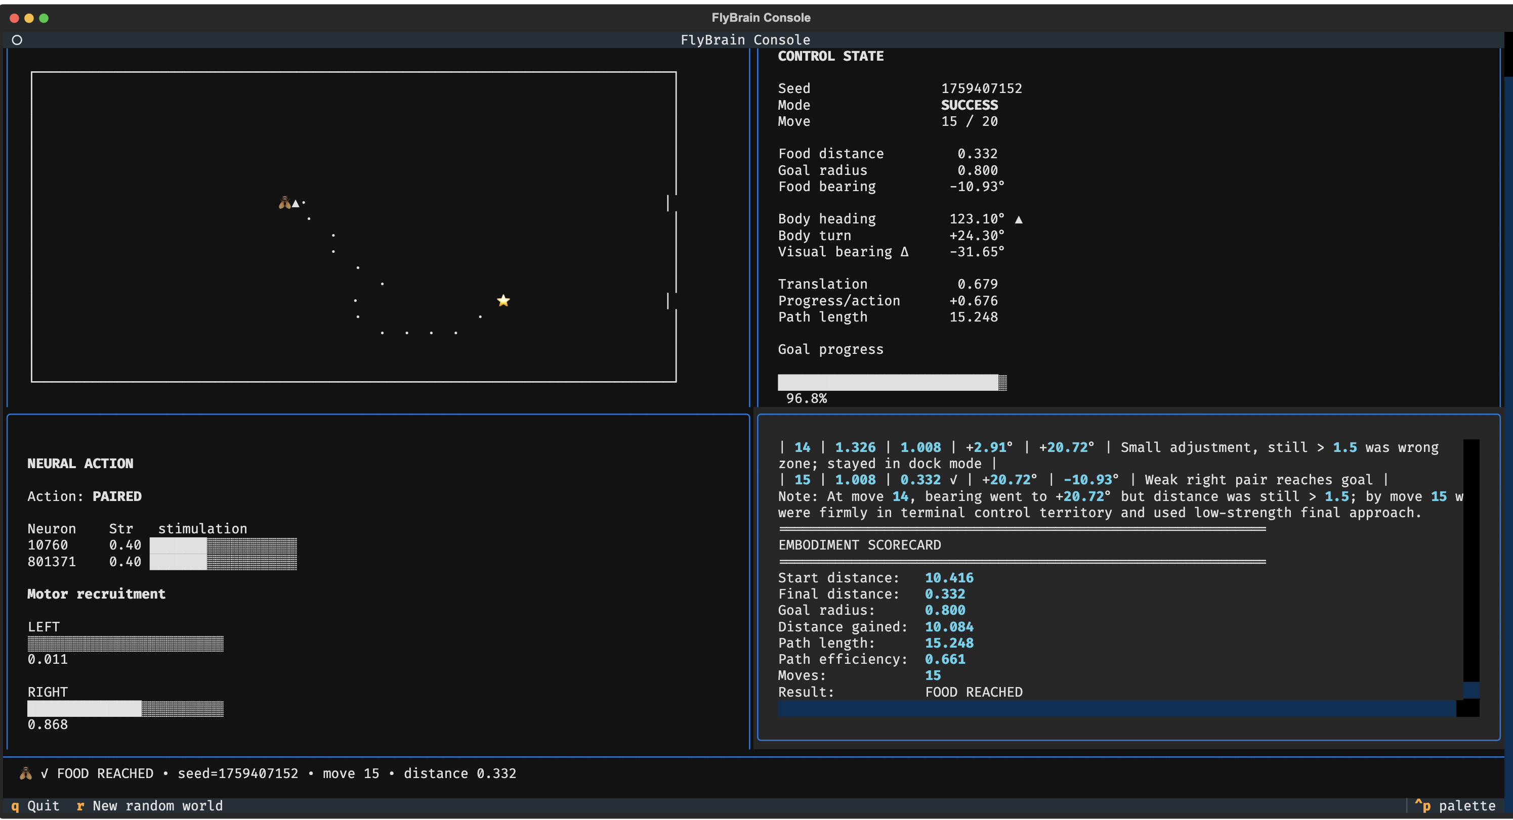Click the Visual bearing Δ value -31.65°
1513x820 pixels.
click(x=977, y=251)
